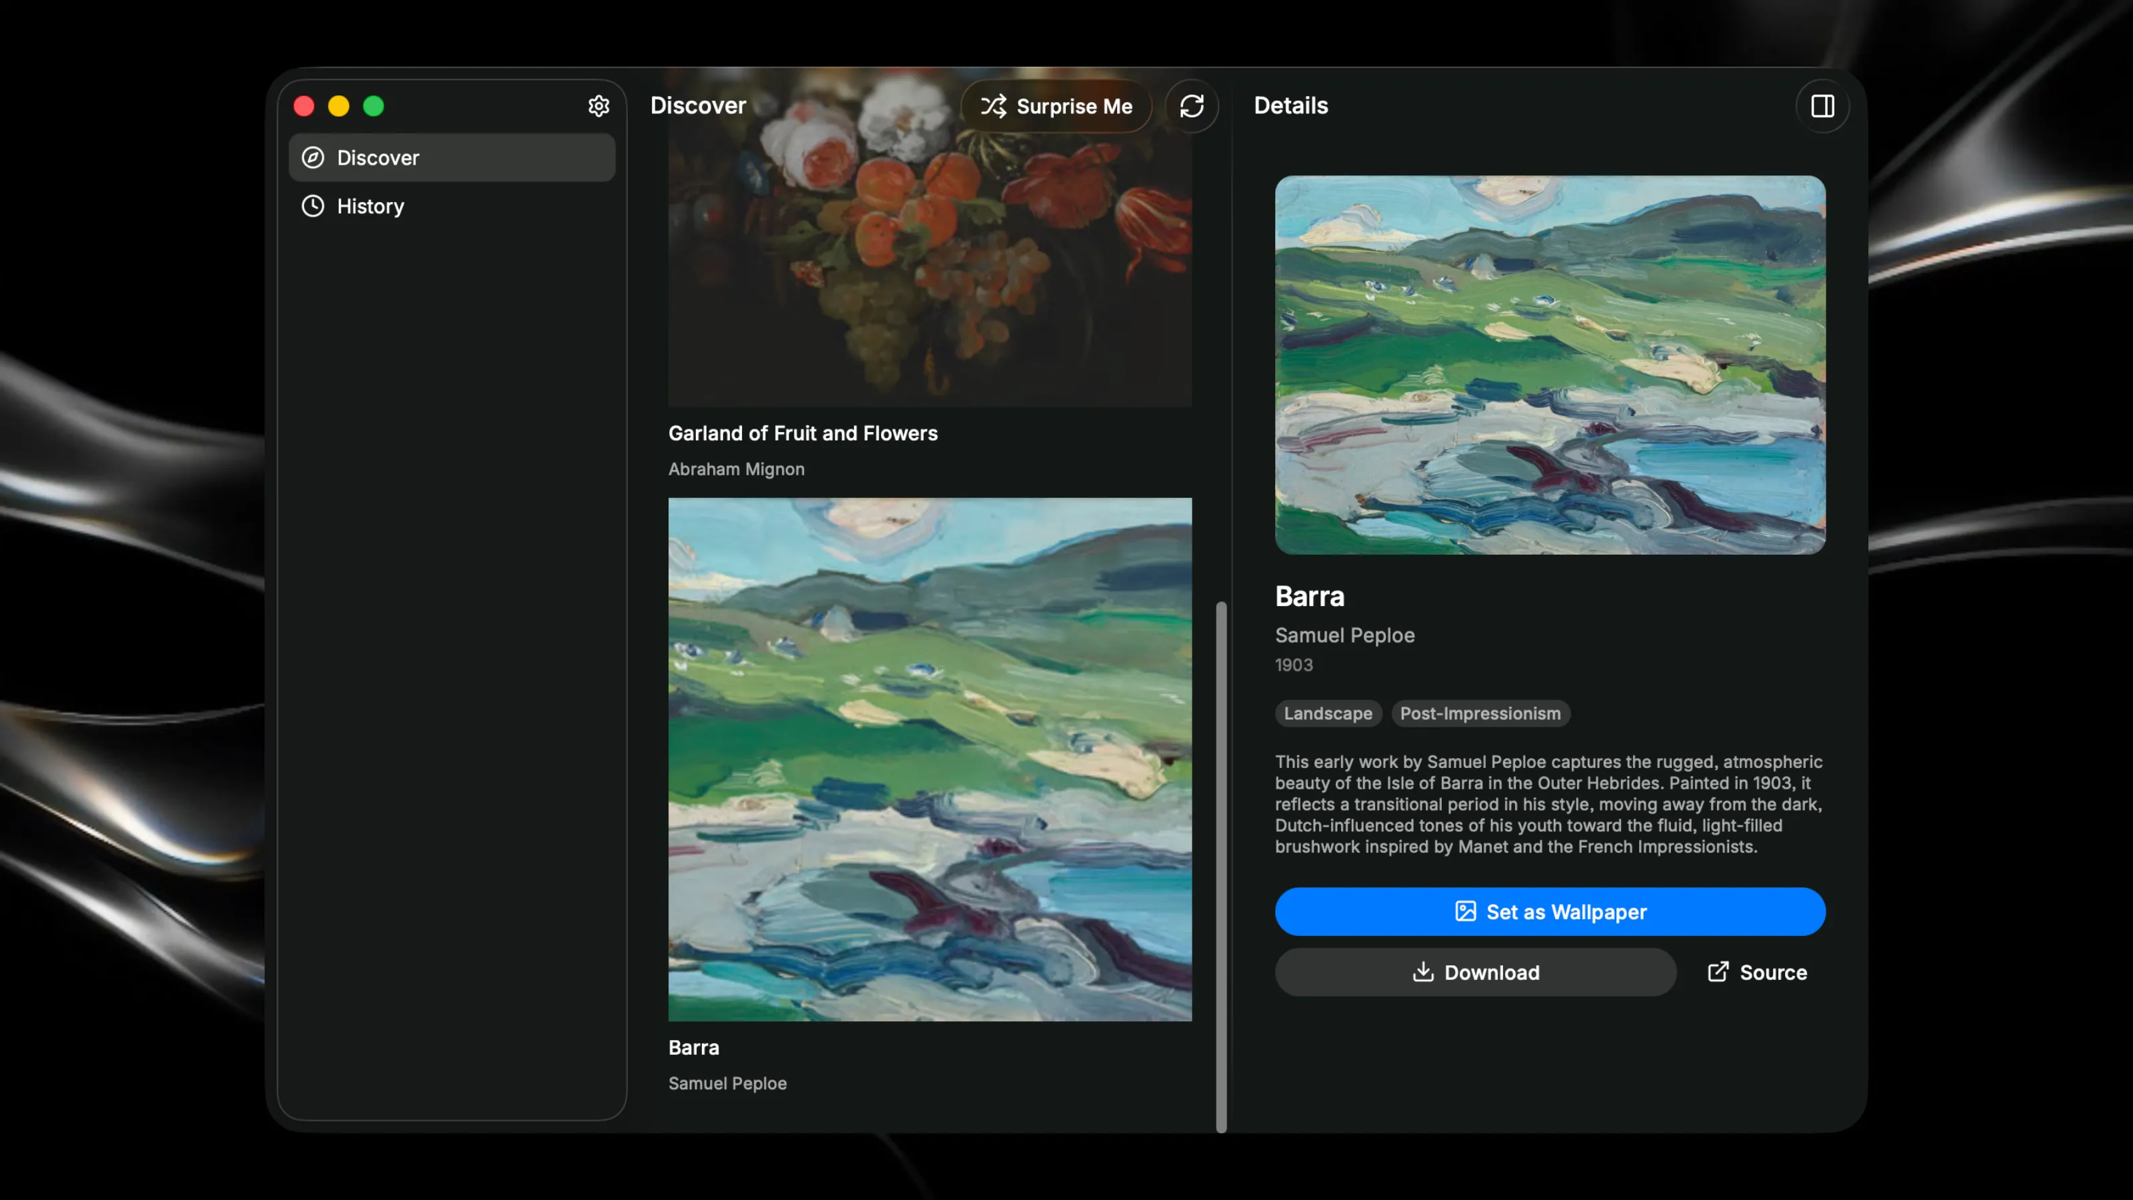
Task: Click the Post-Impressionism tag
Action: coord(1480,713)
